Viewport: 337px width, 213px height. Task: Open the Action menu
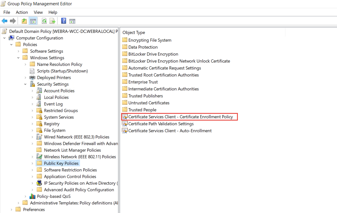[x=22, y=12]
